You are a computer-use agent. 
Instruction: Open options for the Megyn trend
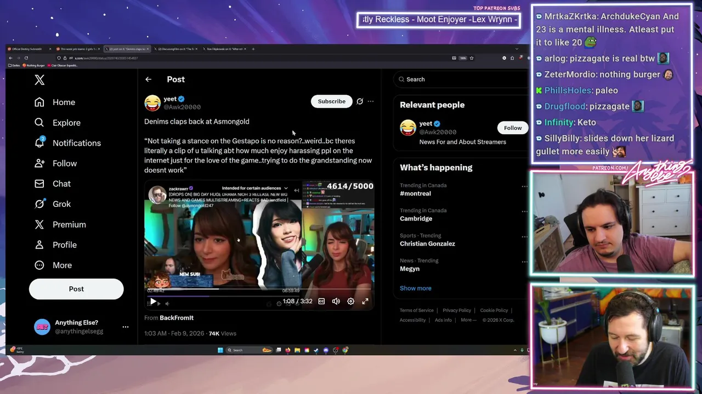coord(524,262)
